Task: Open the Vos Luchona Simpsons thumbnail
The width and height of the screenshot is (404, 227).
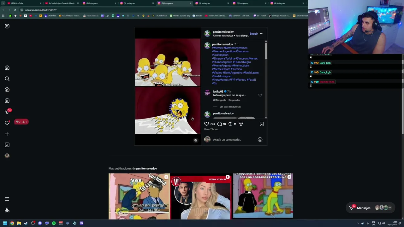Action: click(x=139, y=196)
